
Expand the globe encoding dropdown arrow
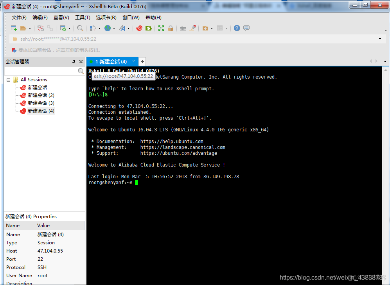114,28
